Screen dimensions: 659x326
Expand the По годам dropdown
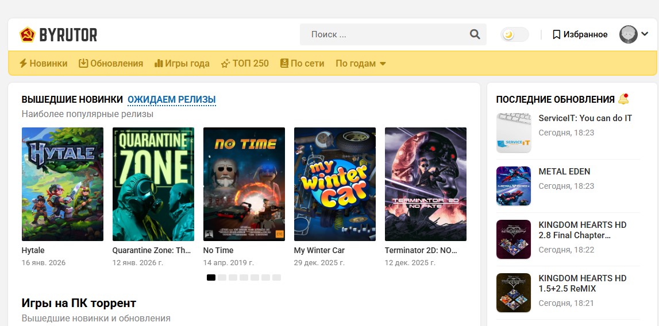(x=361, y=64)
